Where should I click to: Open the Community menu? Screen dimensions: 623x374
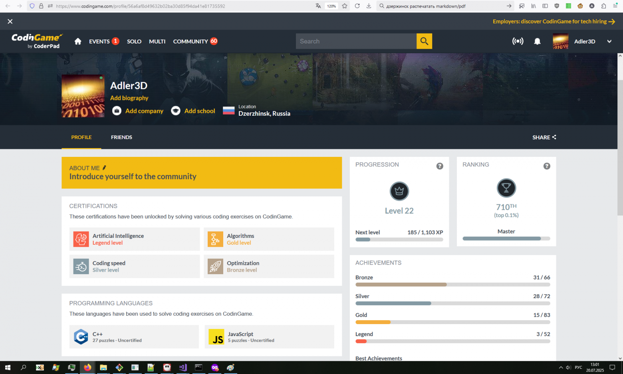190,42
